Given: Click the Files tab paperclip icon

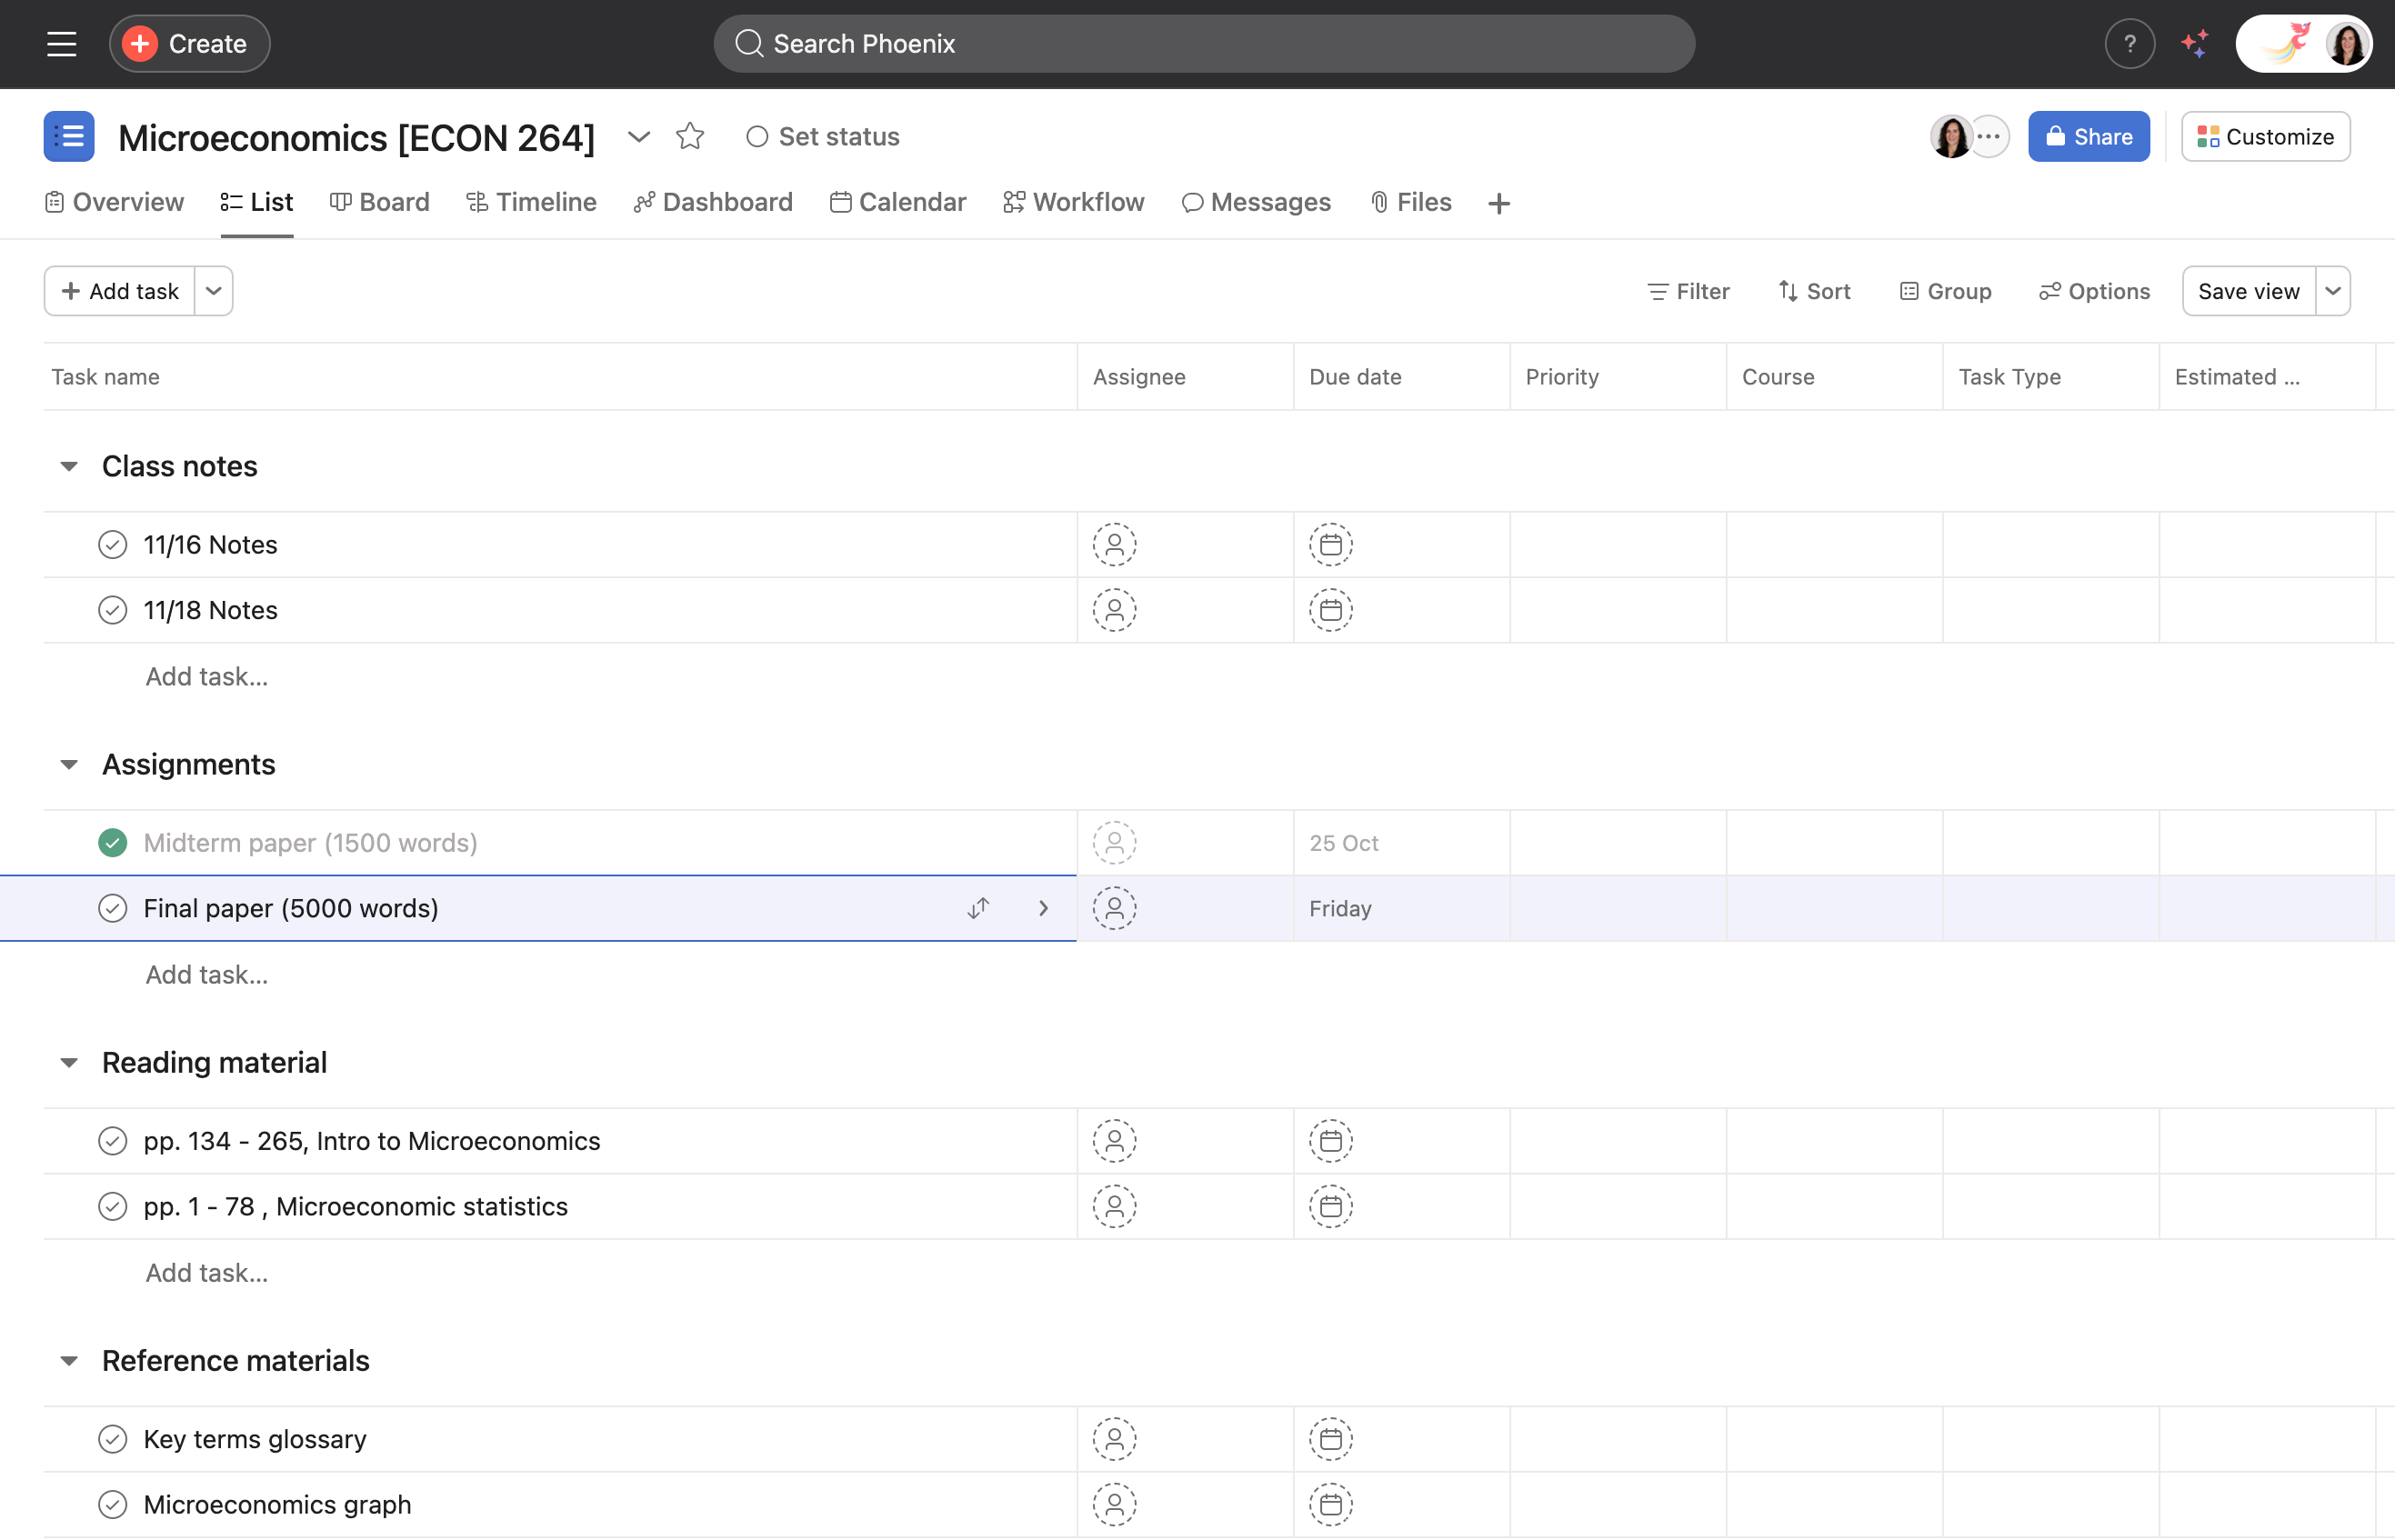Looking at the screenshot, I should tap(1380, 202).
